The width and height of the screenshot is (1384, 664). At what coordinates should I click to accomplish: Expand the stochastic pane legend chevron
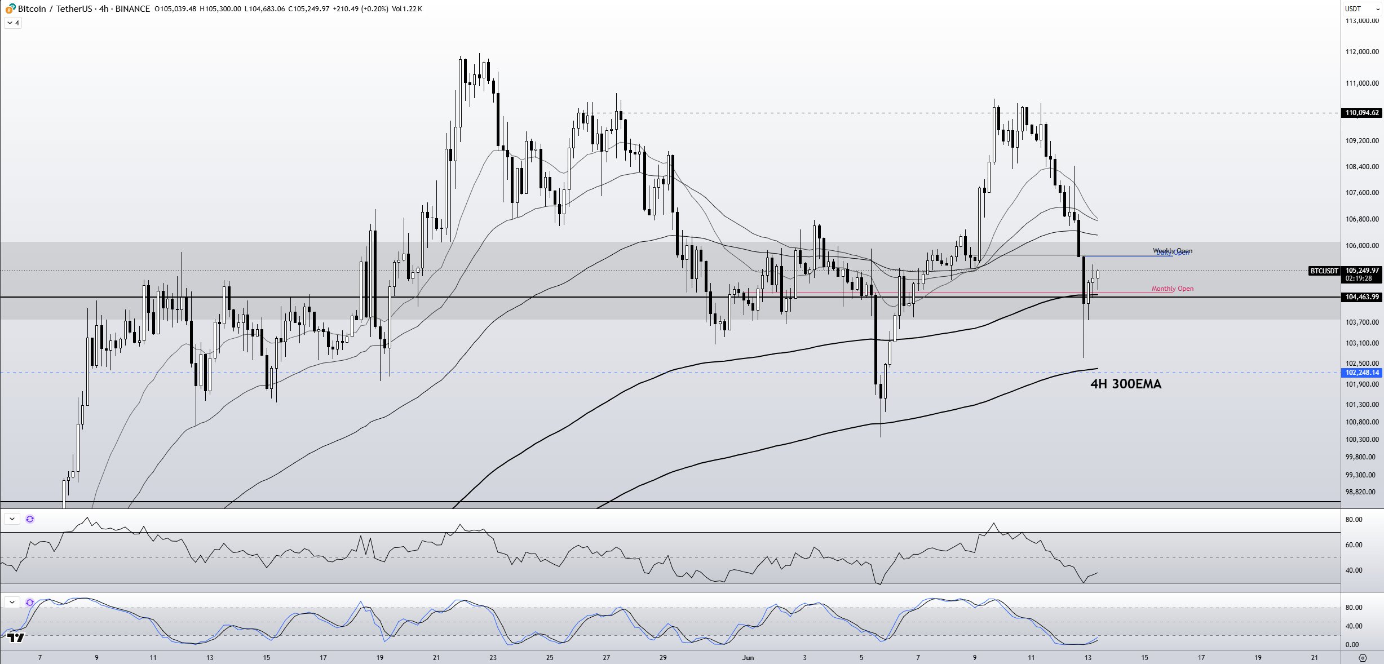tap(12, 603)
